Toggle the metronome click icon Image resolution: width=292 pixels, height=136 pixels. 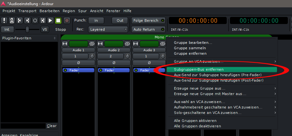tap(12, 20)
